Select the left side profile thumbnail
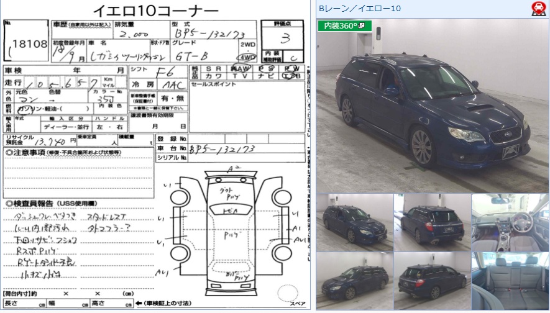The image size is (550, 313). coord(354,281)
